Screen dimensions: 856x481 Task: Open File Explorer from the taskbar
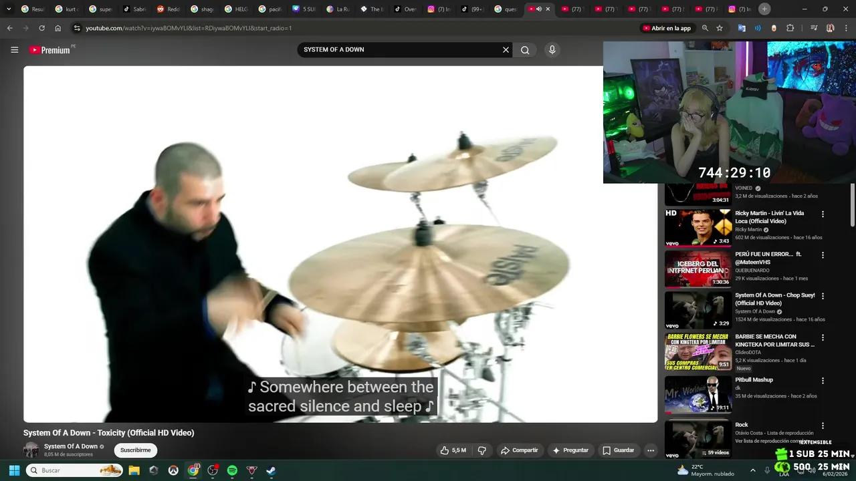(x=134, y=470)
